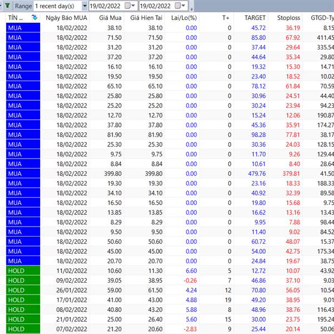Click date cell 08/02/2022
Screen dimensions: 334x334
coord(72,310)
